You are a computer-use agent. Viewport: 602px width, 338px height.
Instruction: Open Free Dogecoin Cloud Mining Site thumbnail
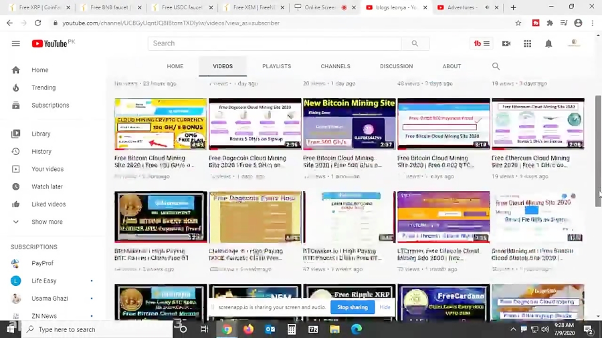255,124
